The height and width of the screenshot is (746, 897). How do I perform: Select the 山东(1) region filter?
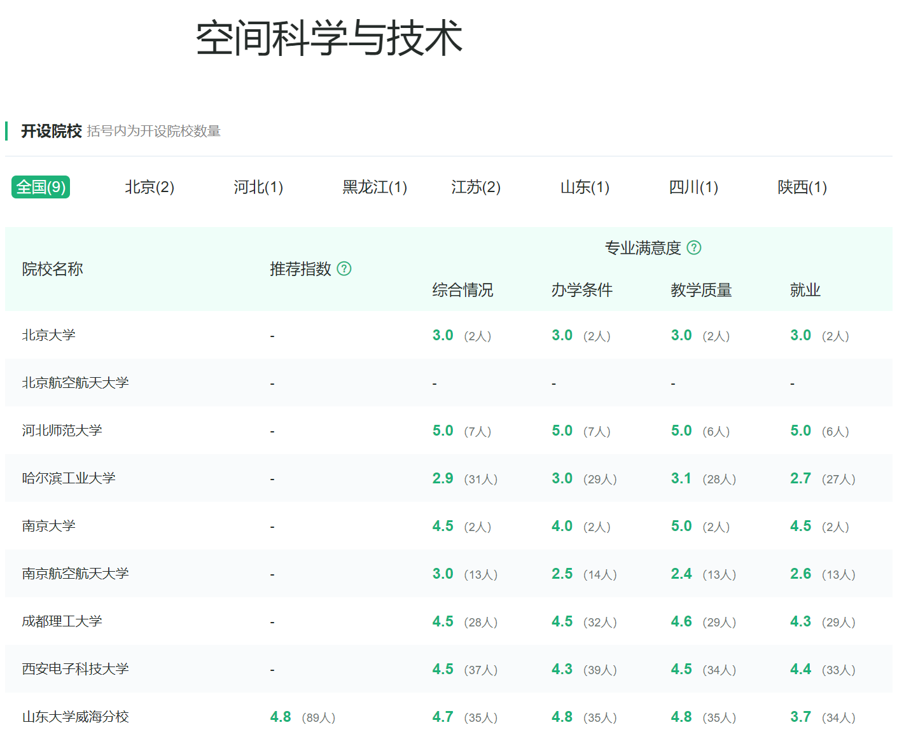(x=584, y=187)
